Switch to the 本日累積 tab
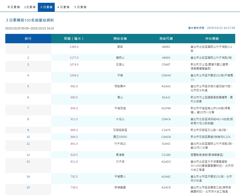Viewport: 240px width, 195px height. point(13,7)
